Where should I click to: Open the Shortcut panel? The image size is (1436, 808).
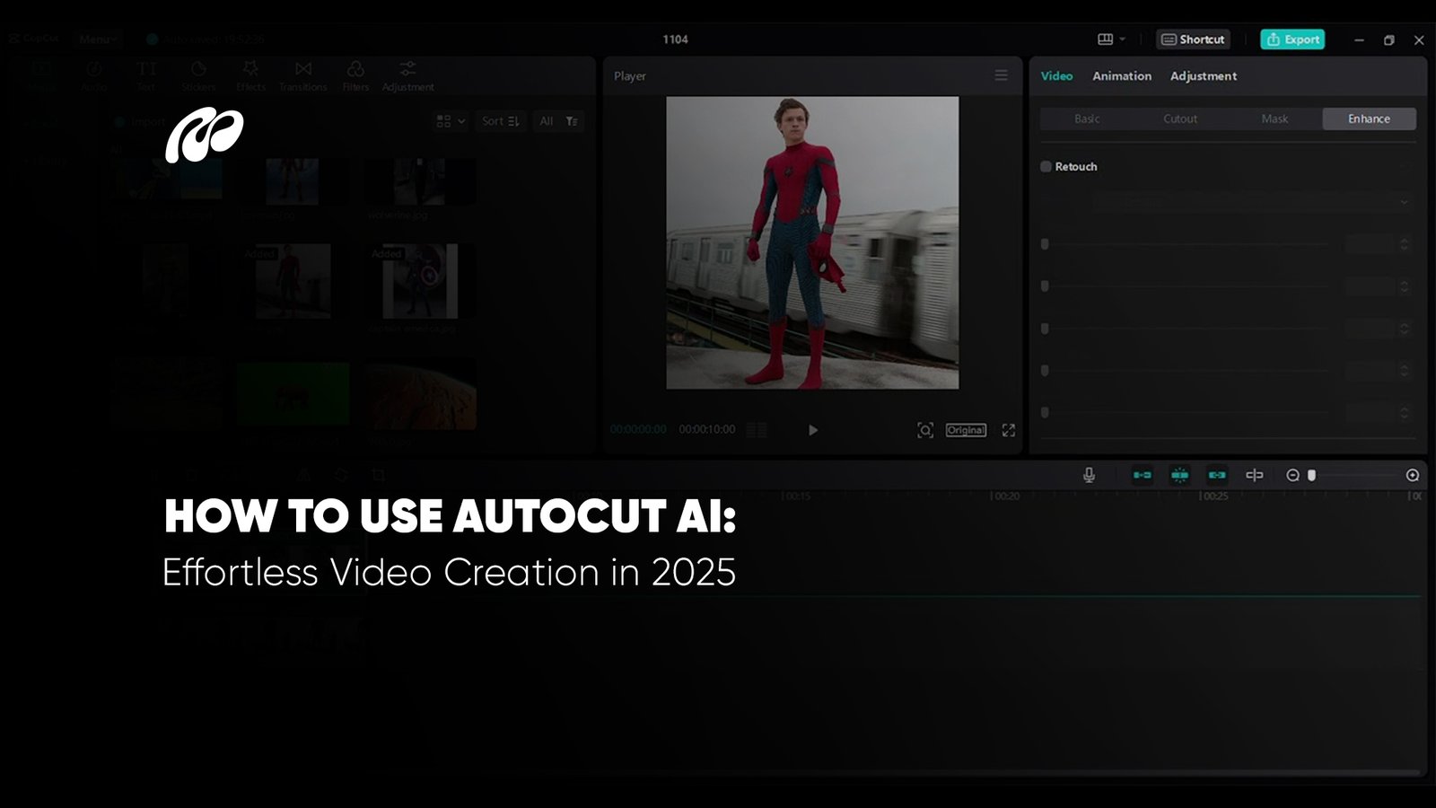pyautogui.click(x=1193, y=40)
